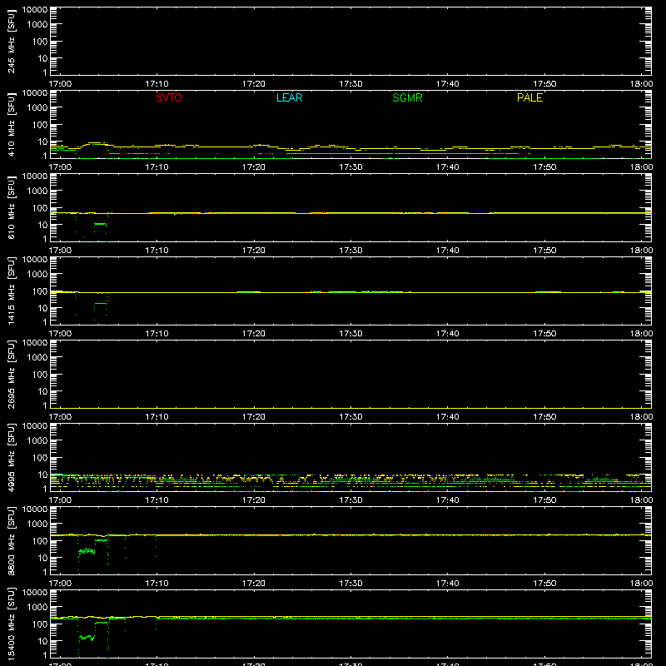Click the green SGMR station label
The image size is (666, 666).
407,97
